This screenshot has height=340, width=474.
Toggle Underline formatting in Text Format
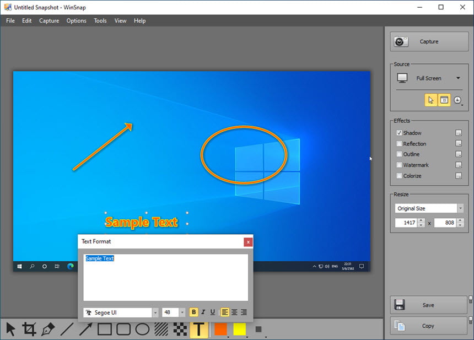pyautogui.click(x=213, y=312)
